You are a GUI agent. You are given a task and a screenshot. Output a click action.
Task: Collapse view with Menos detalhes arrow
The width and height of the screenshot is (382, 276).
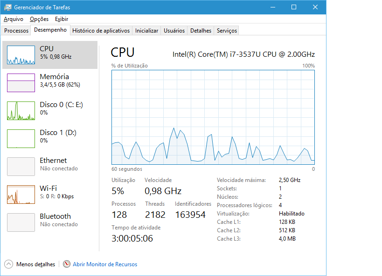[x=8, y=264]
